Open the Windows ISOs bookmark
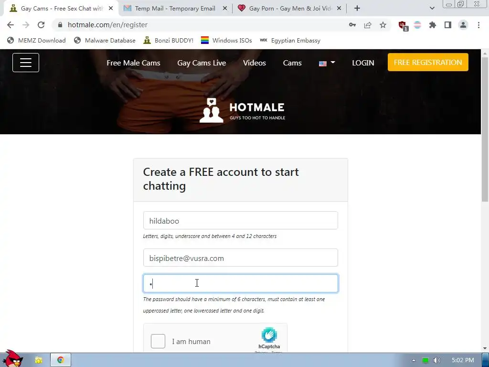The height and width of the screenshot is (367, 489). click(x=226, y=41)
